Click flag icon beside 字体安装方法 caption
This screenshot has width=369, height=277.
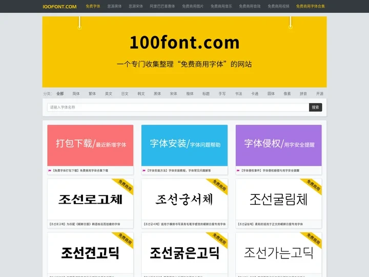144,170
